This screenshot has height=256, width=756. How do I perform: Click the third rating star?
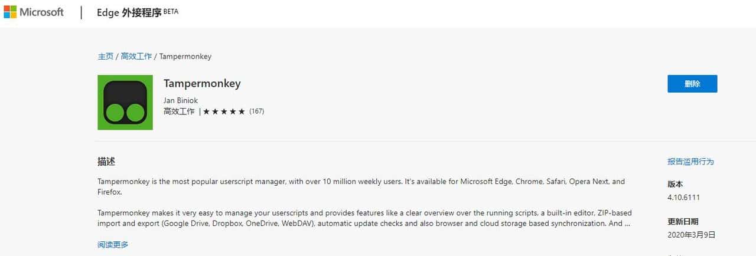[x=224, y=111]
